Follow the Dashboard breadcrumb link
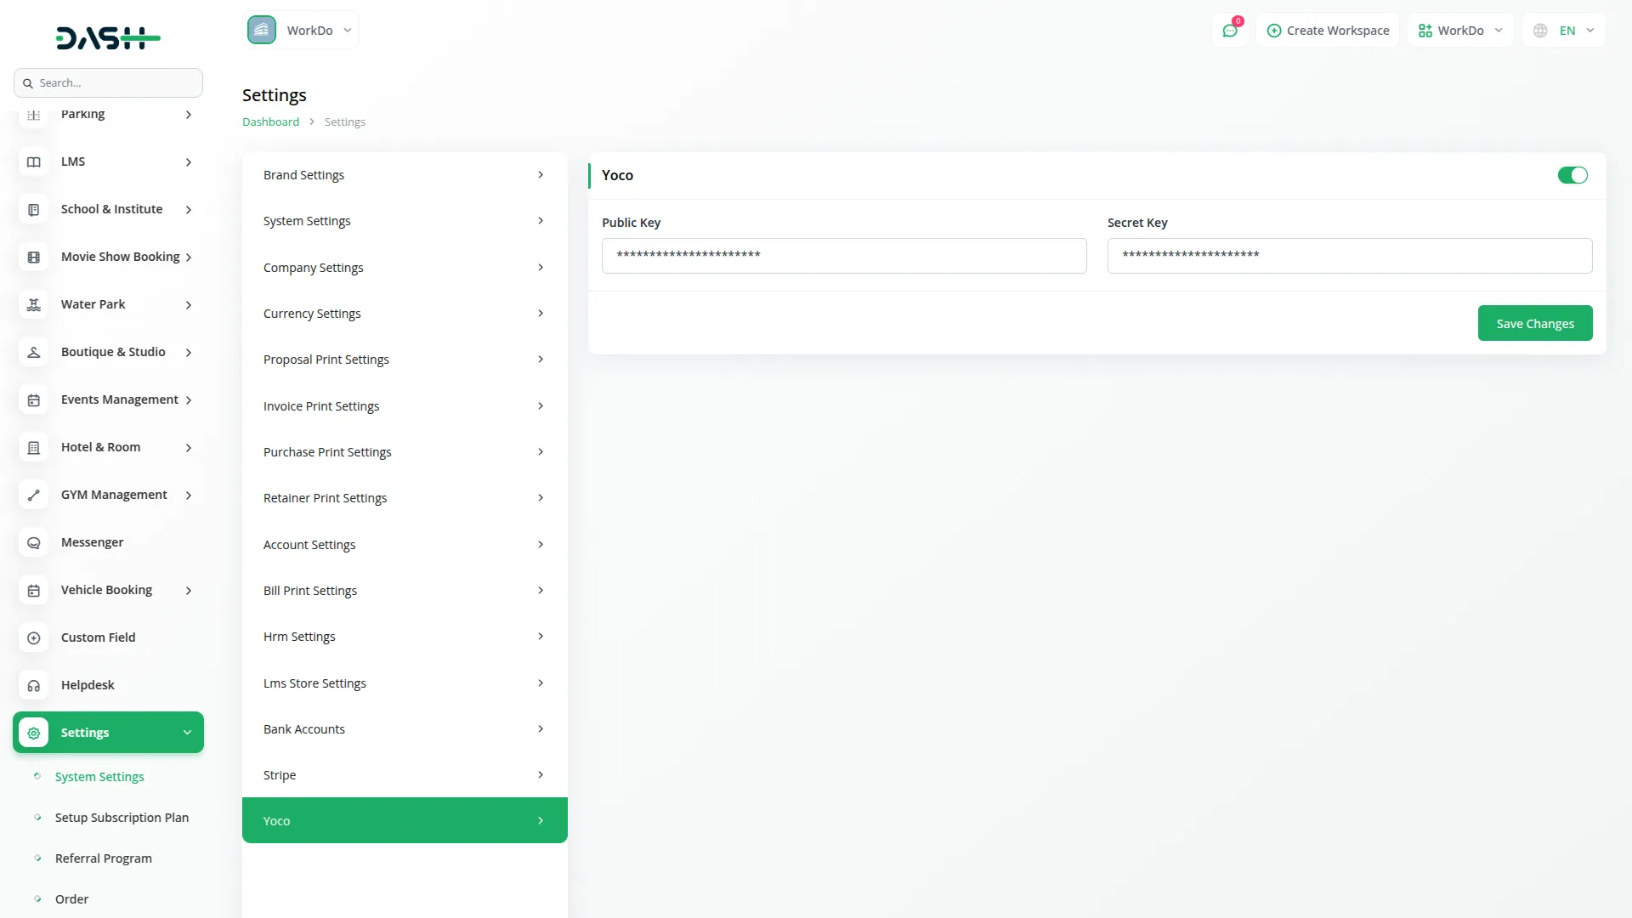The width and height of the screenshot is (1632, 918). [x=270, y=122]
